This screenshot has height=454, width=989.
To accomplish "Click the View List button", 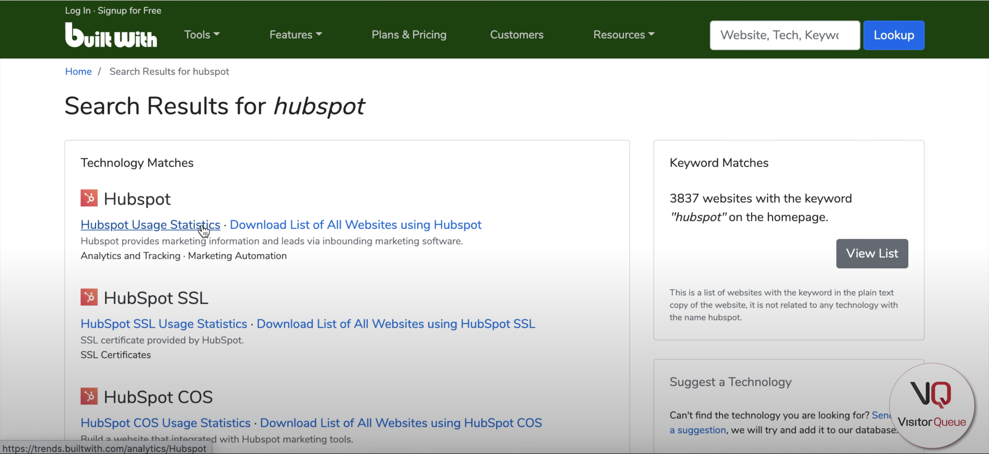I will (x=872, y=253).
